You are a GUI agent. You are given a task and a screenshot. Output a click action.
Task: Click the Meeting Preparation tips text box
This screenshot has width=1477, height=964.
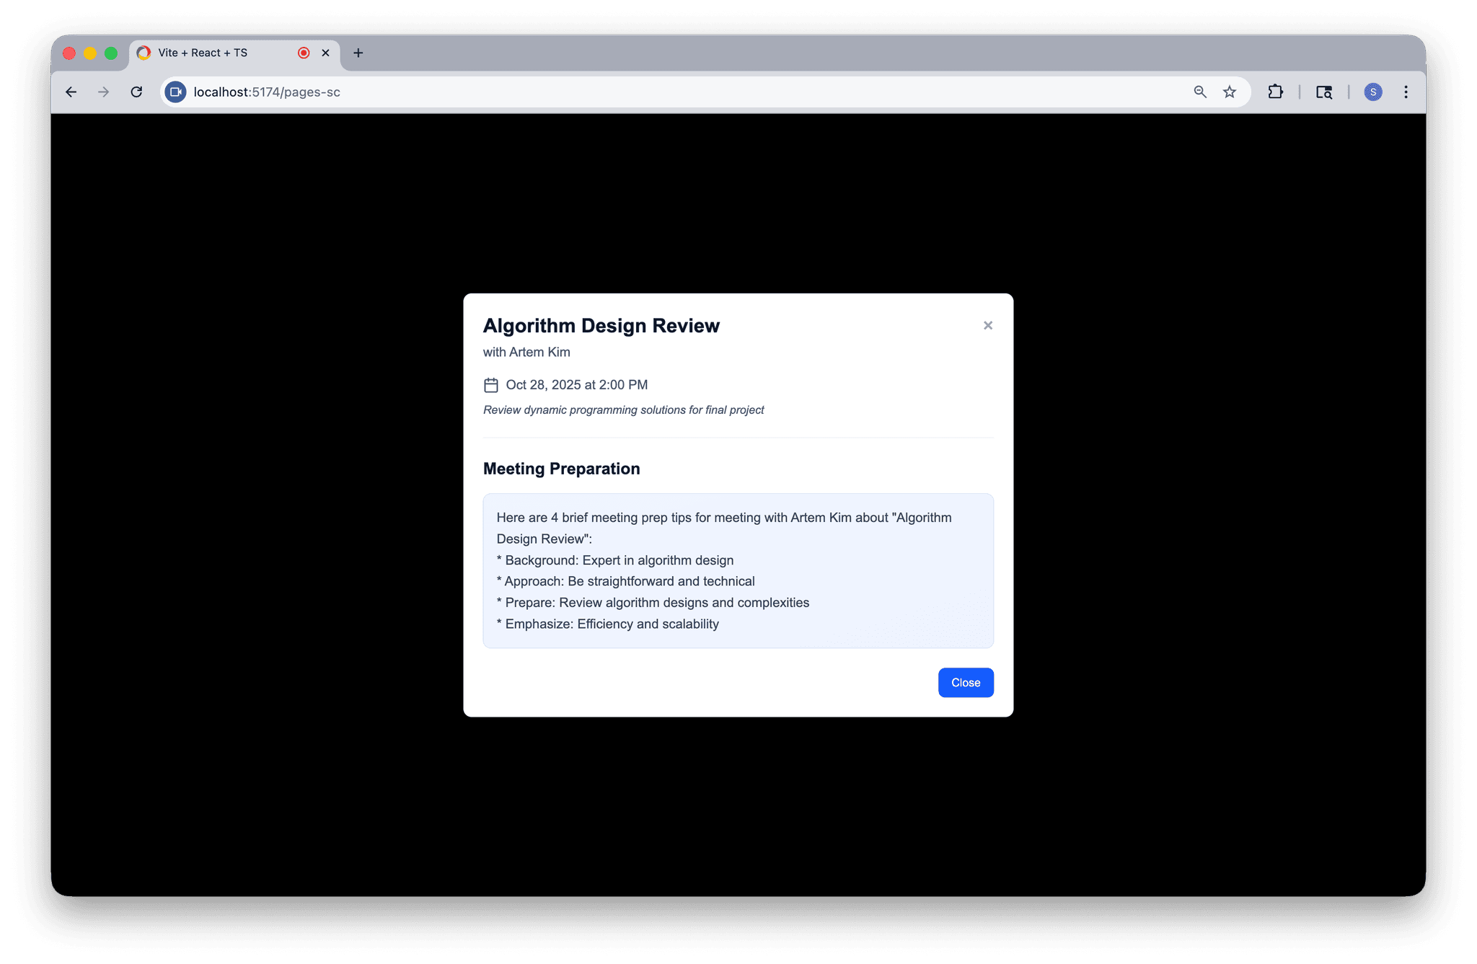point(738,570)
